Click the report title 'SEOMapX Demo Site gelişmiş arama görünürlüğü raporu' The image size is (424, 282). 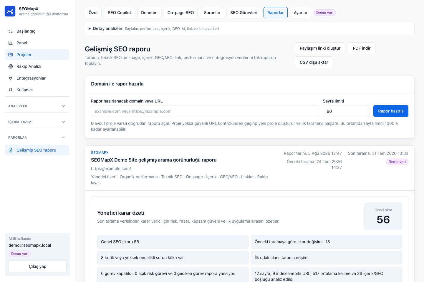click(x=154, y=160)
